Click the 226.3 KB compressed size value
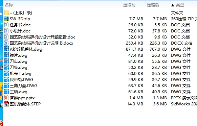197x126 pixels. [x=158, y=43]
